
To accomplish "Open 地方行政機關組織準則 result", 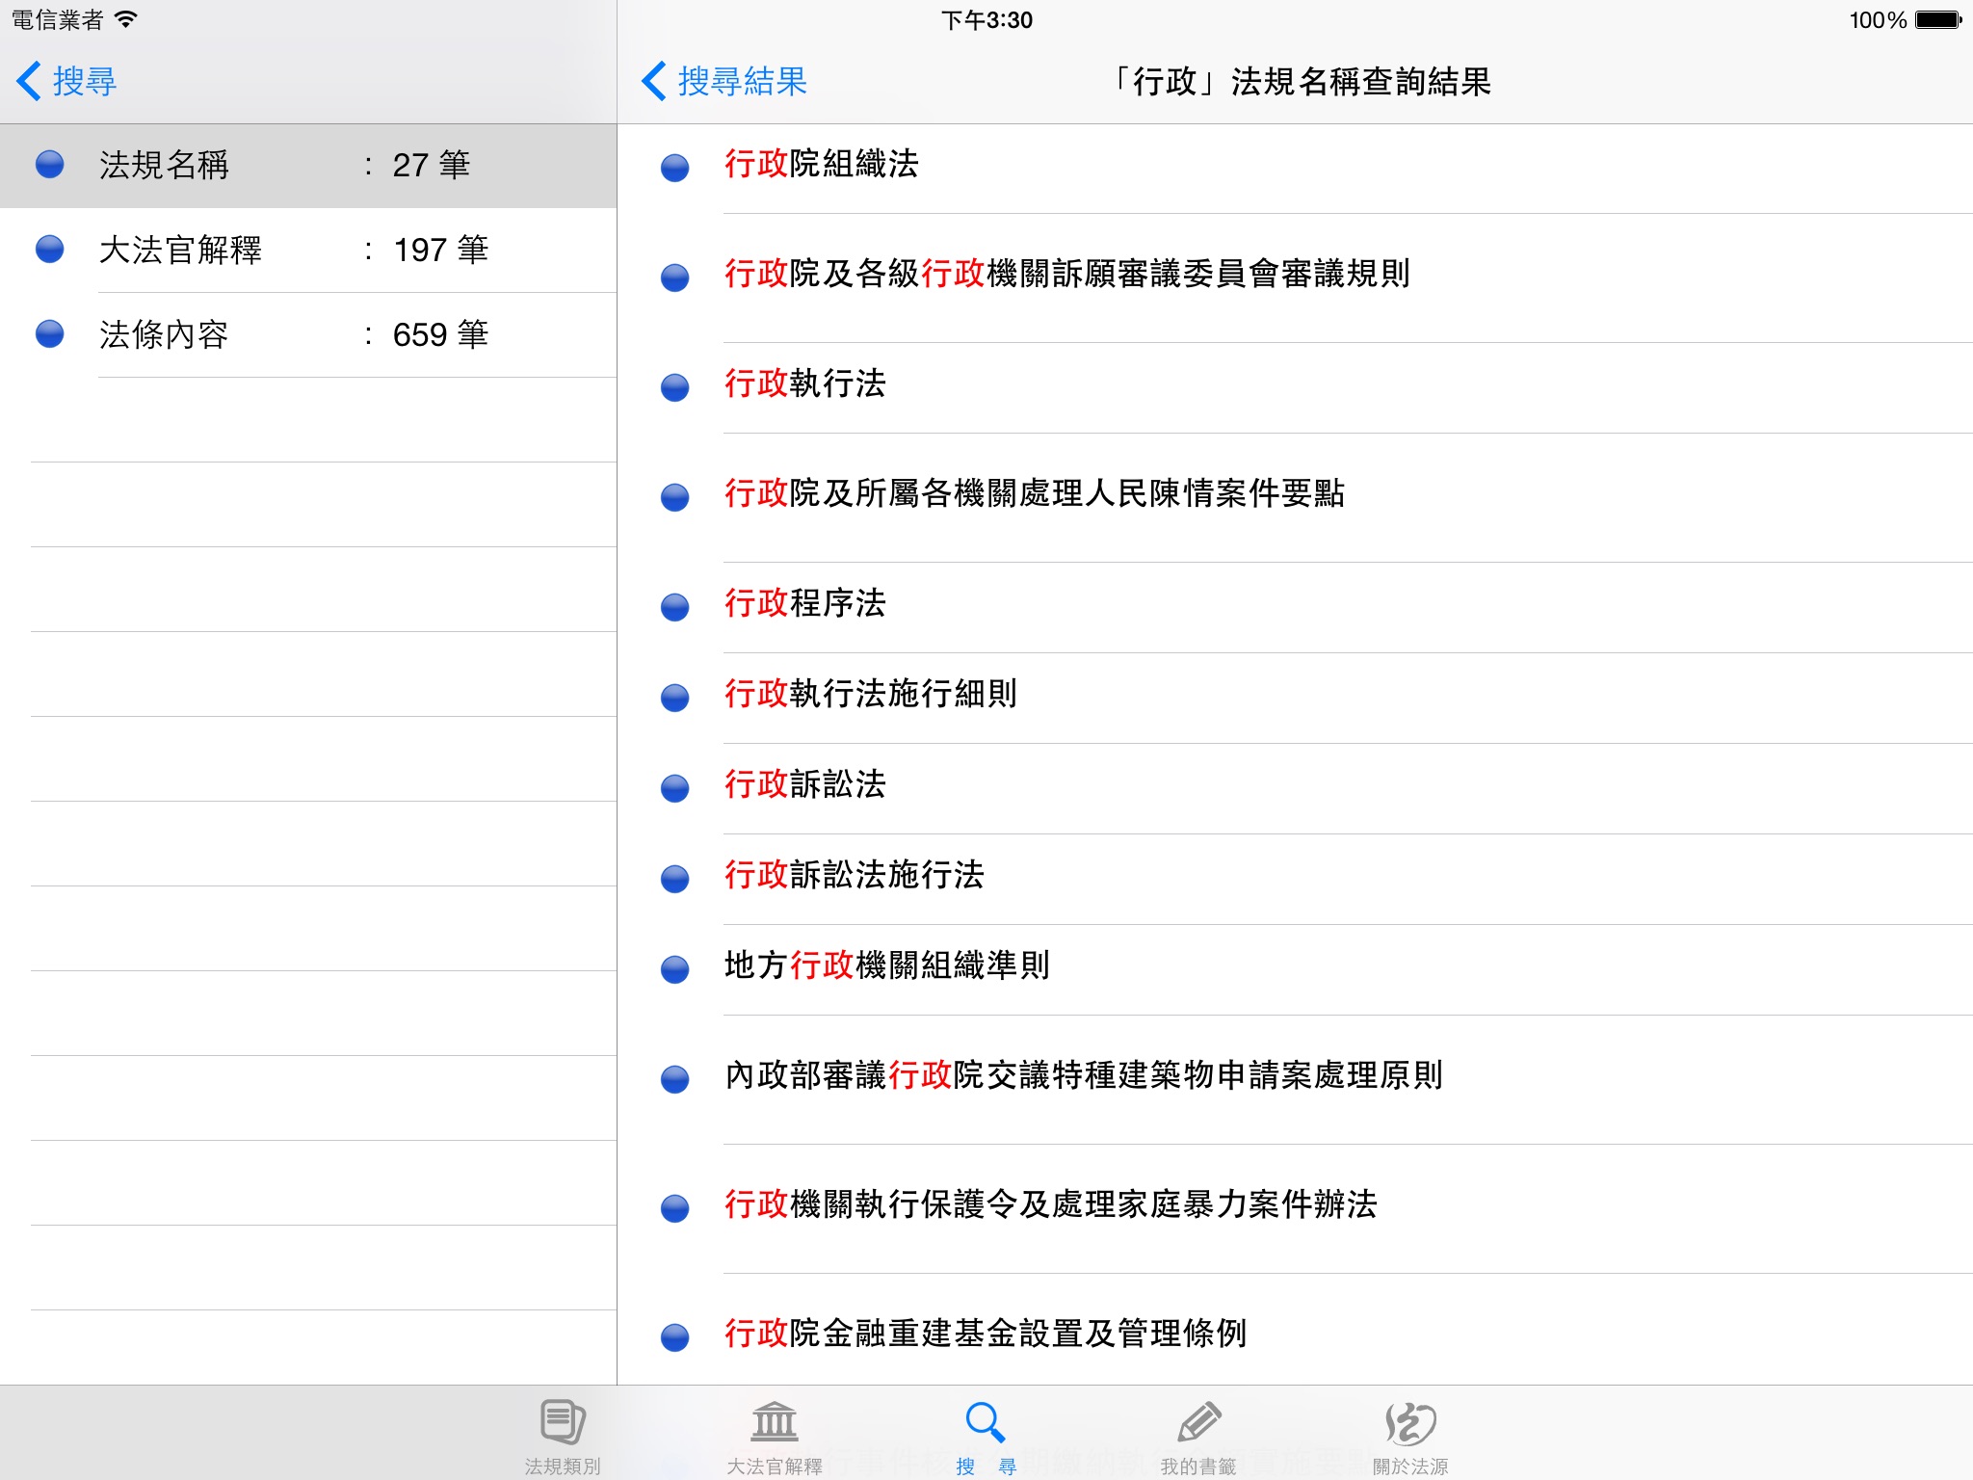I will click(x=1295, y=969).
